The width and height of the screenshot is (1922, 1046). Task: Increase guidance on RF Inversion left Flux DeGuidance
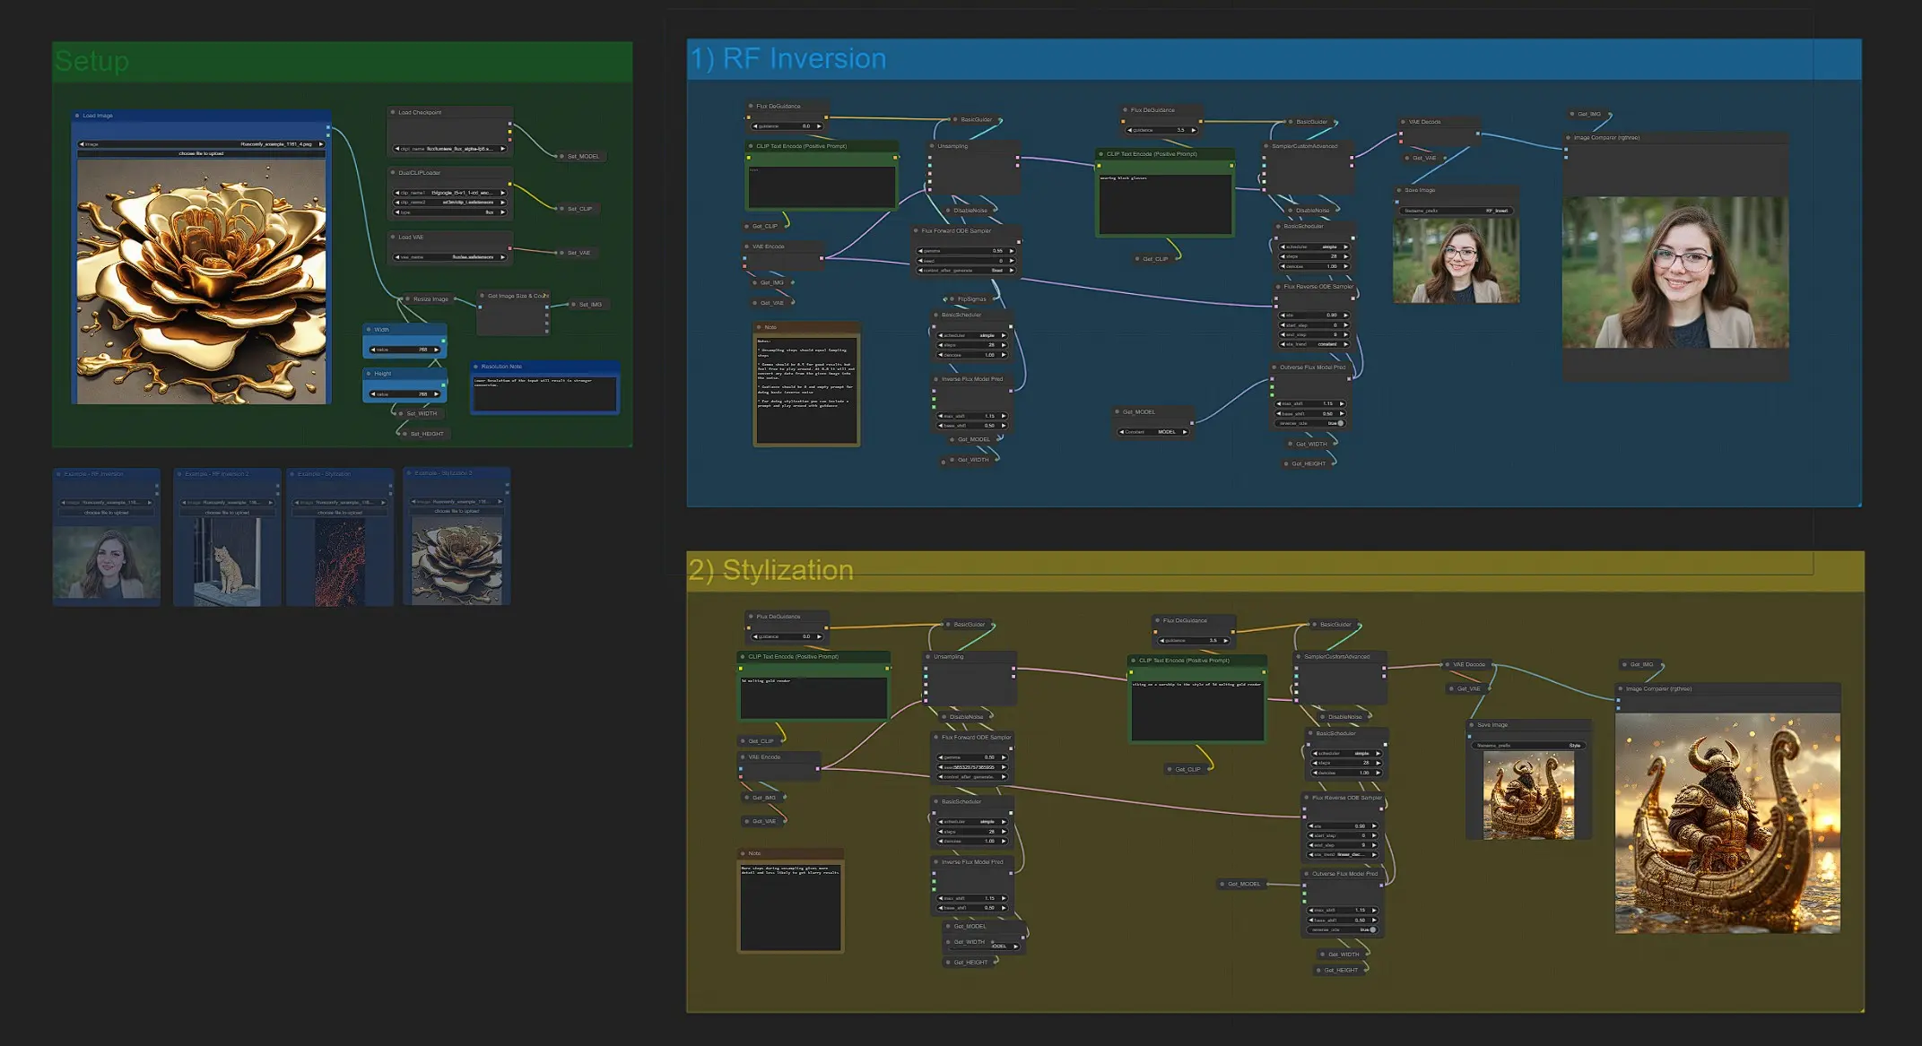(x=818, y=126)
